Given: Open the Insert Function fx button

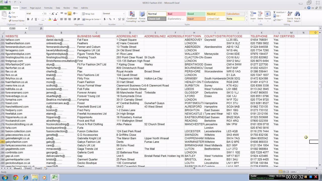Looking at the screenshot, I should click(x=41, y=28).
